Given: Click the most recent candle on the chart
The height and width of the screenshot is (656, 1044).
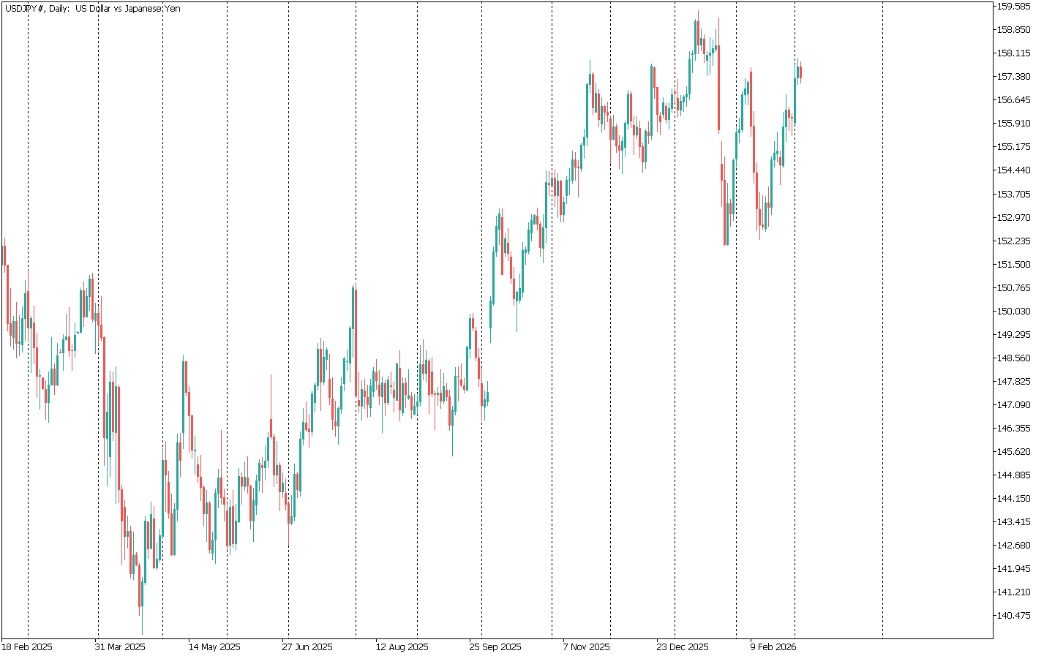Looking at the screenshot, I should (800, 72).
